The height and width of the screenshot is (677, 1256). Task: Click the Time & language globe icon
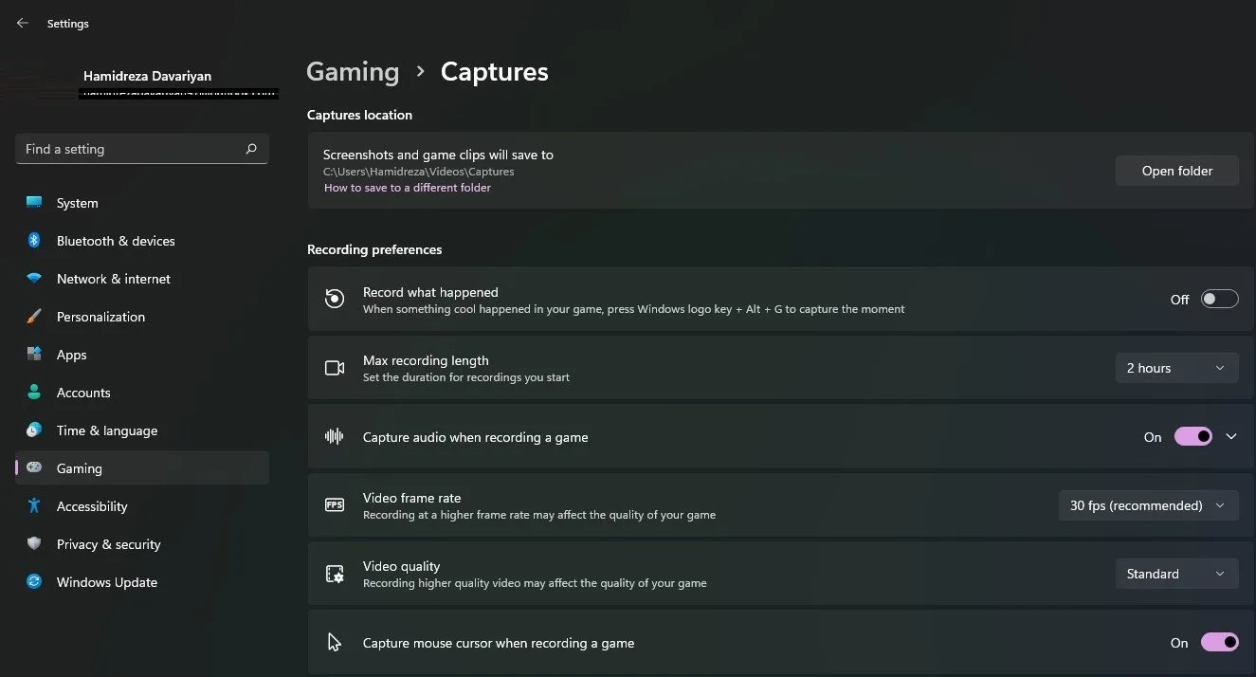pyautogui.click(x=34, y=430)
